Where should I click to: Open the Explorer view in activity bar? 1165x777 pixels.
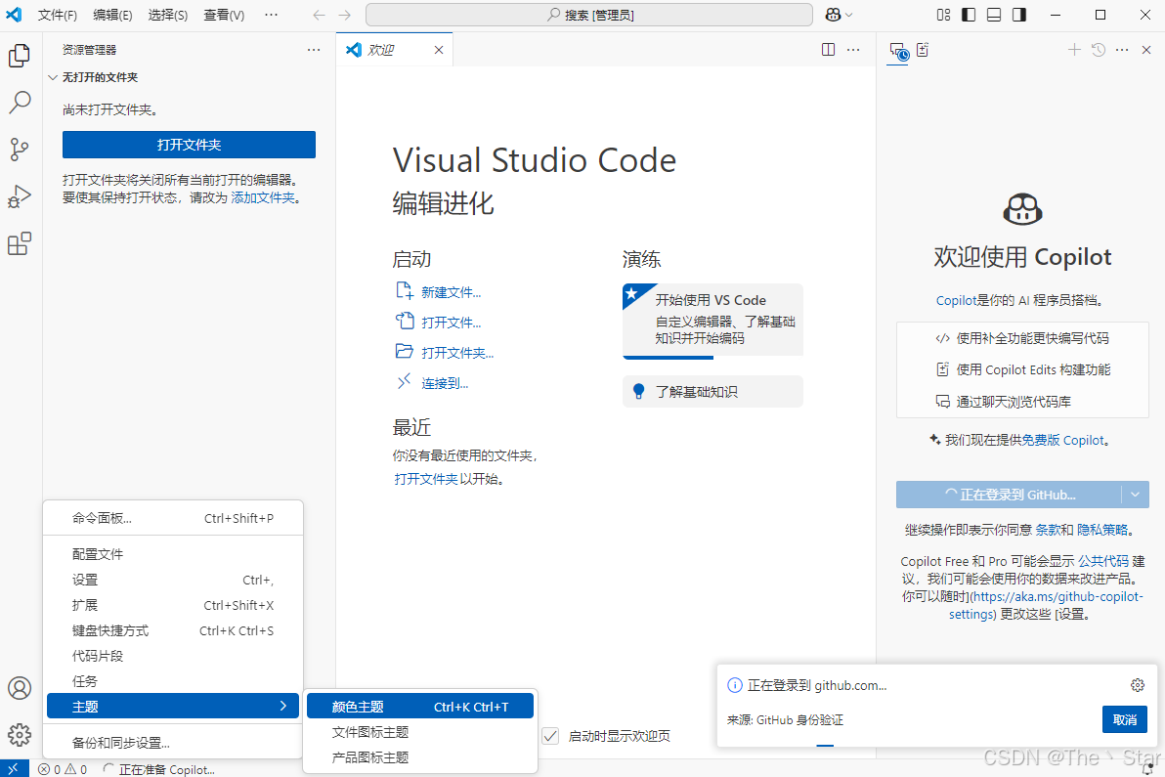(x=20, y=55)
